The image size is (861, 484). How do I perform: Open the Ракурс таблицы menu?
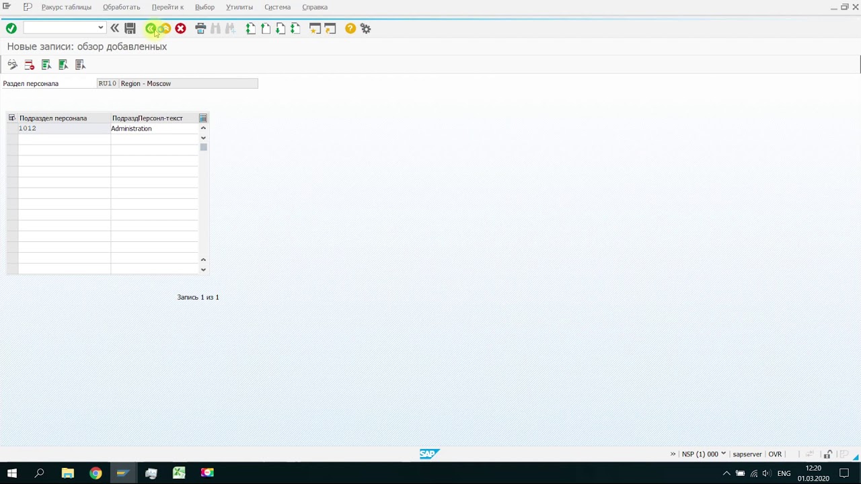(x=67, y=7)
